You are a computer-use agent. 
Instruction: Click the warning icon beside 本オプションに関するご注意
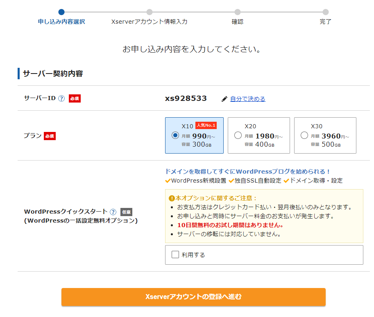[x=172, y=198]
